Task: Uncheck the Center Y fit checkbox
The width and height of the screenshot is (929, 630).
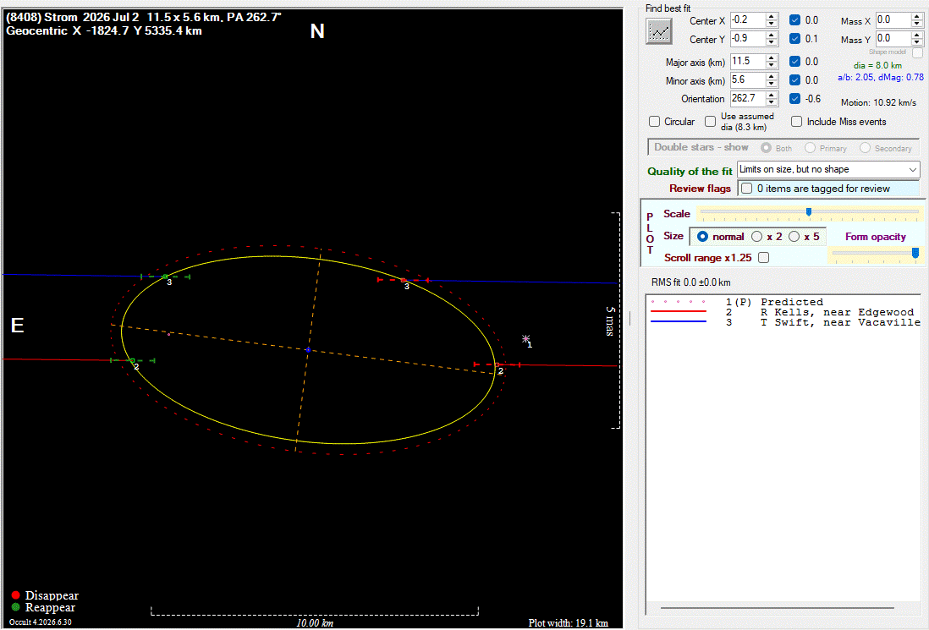Action: point(795,39)
